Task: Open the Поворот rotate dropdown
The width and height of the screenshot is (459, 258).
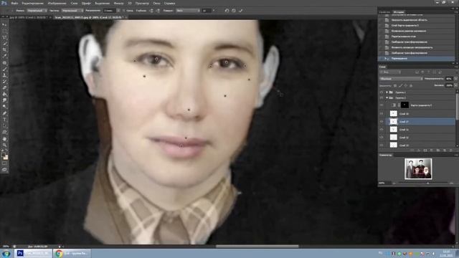Action: (x=188, y=11)
